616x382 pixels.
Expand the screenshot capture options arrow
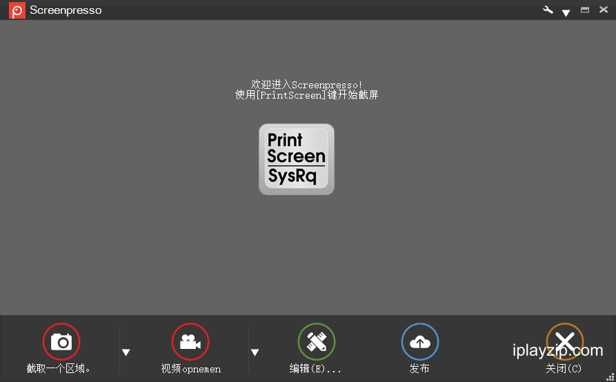pos(126,352)
